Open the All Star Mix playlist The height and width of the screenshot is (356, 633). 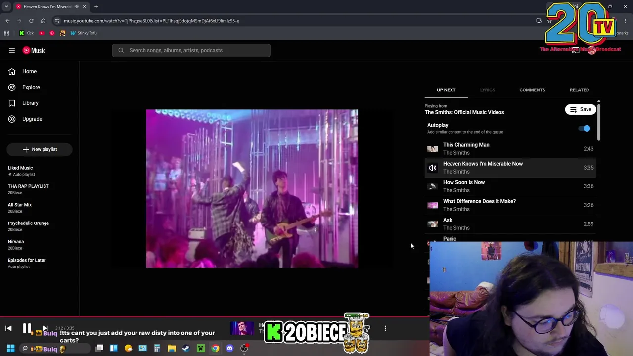[x=40, y=208]
